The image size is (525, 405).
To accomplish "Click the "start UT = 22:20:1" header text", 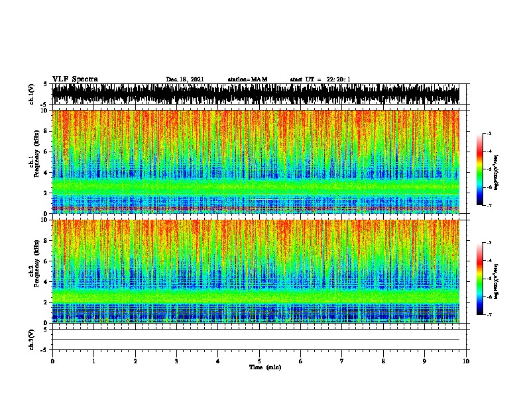I will pyautogui.click(x=320, y=79).
